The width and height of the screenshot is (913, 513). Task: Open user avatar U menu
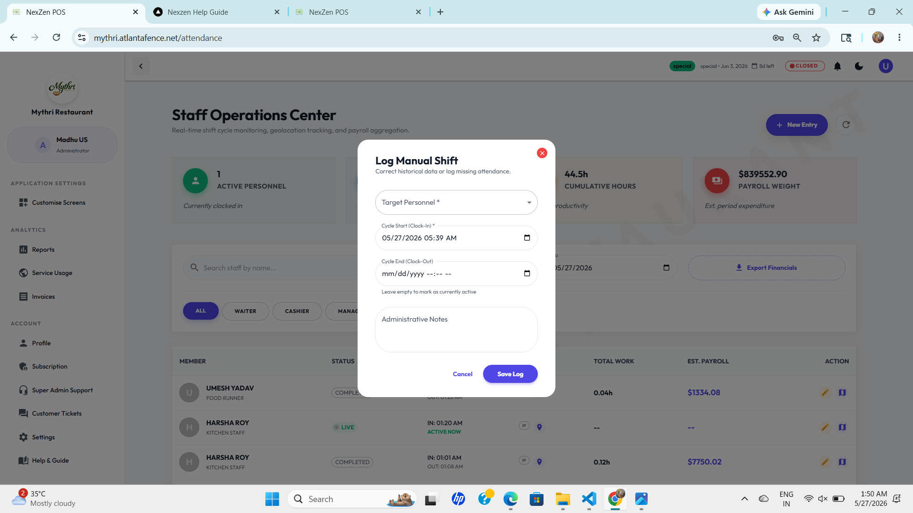point(885,66)
